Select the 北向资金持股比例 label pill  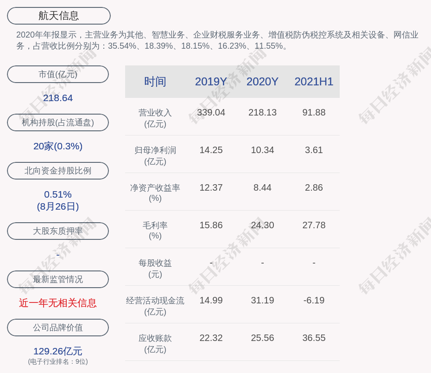click(x=58, y=171)
